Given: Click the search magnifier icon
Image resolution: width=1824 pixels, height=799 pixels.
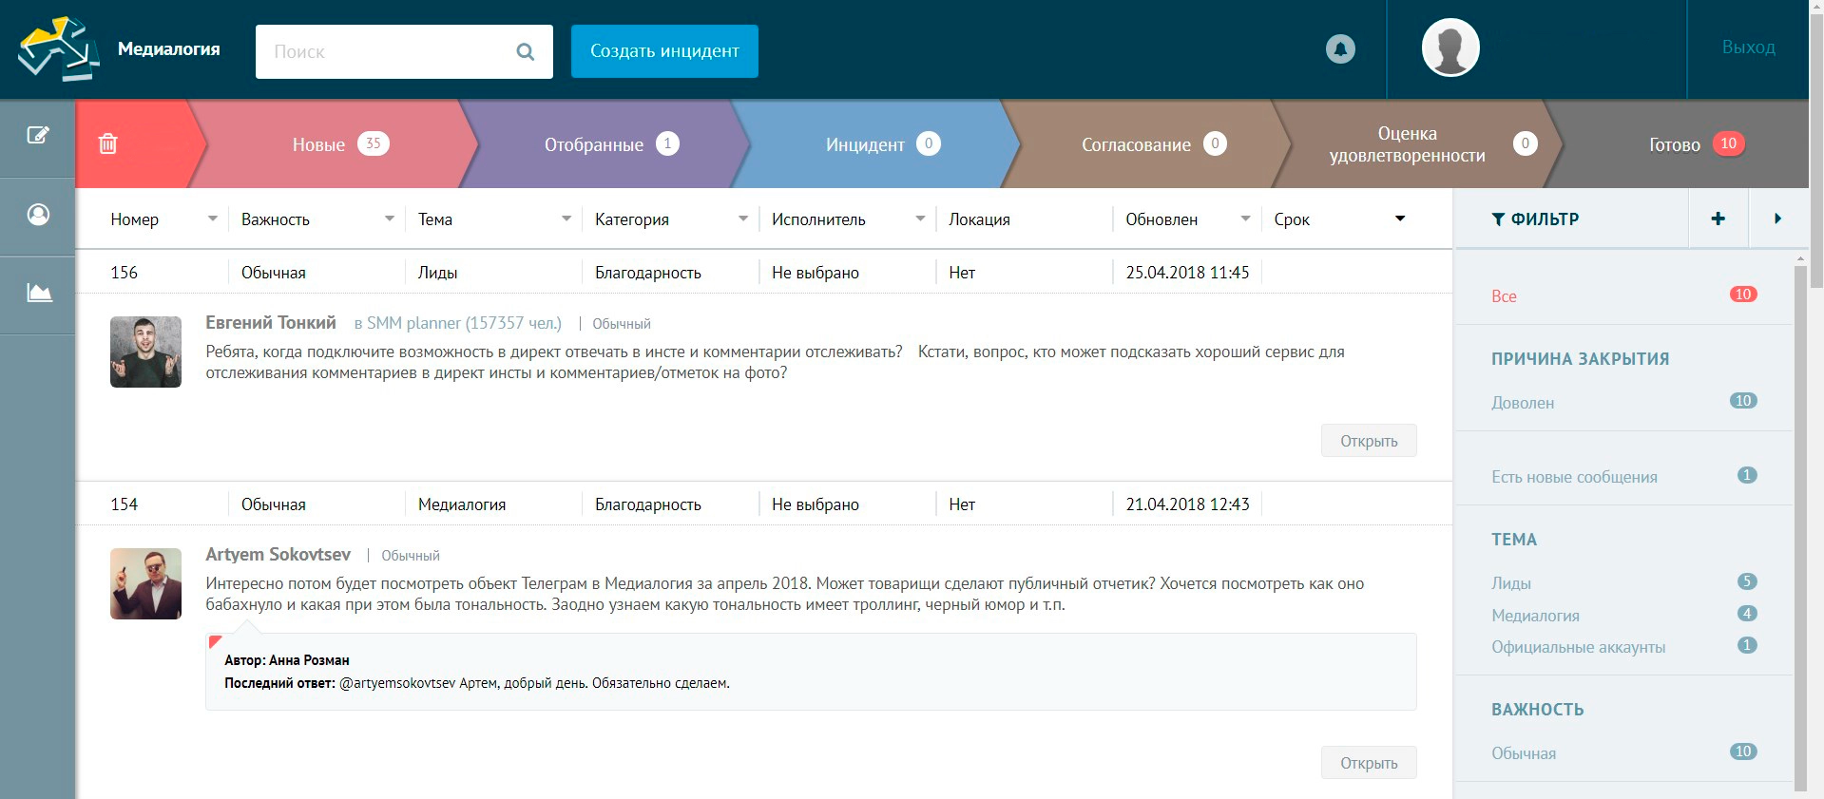Looking at the screenshot, I should [x=525, y=51].
